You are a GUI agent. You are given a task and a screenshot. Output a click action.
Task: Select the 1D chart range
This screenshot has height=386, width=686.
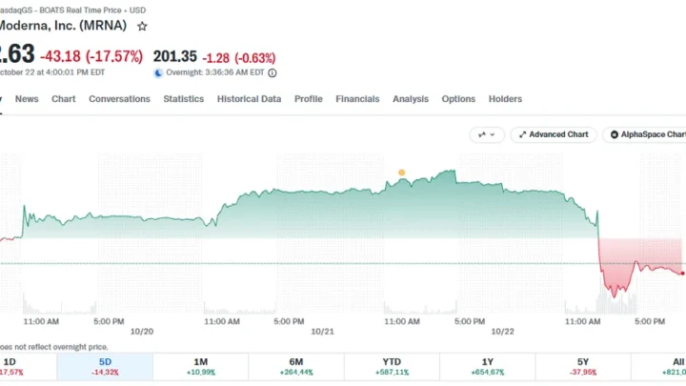coord(28,367)
